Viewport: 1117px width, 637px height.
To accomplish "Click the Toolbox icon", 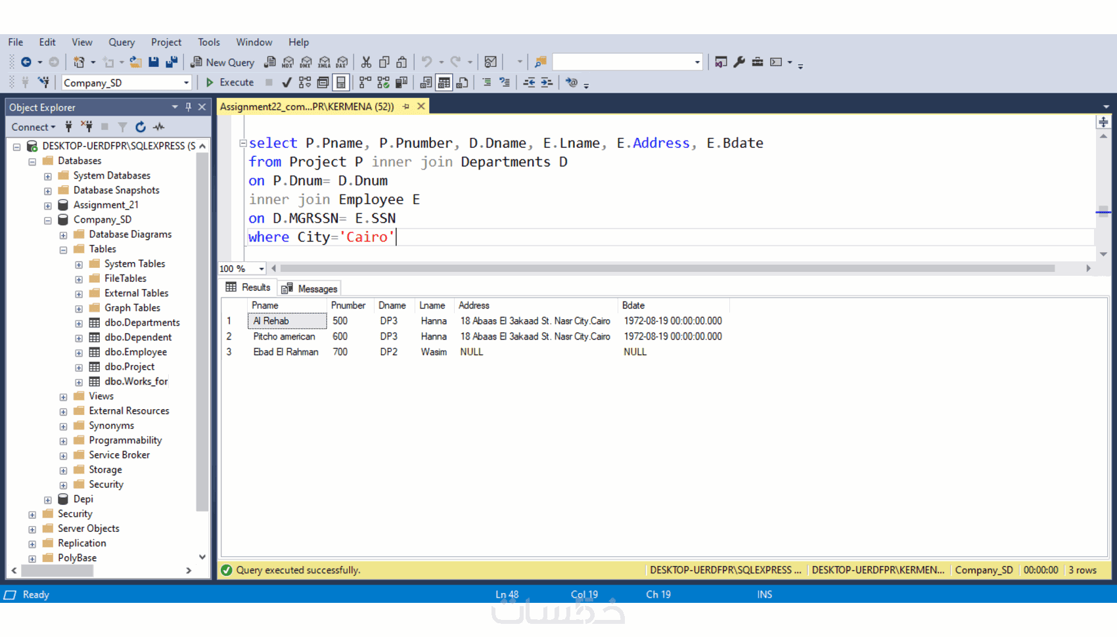I will point(758,62).
